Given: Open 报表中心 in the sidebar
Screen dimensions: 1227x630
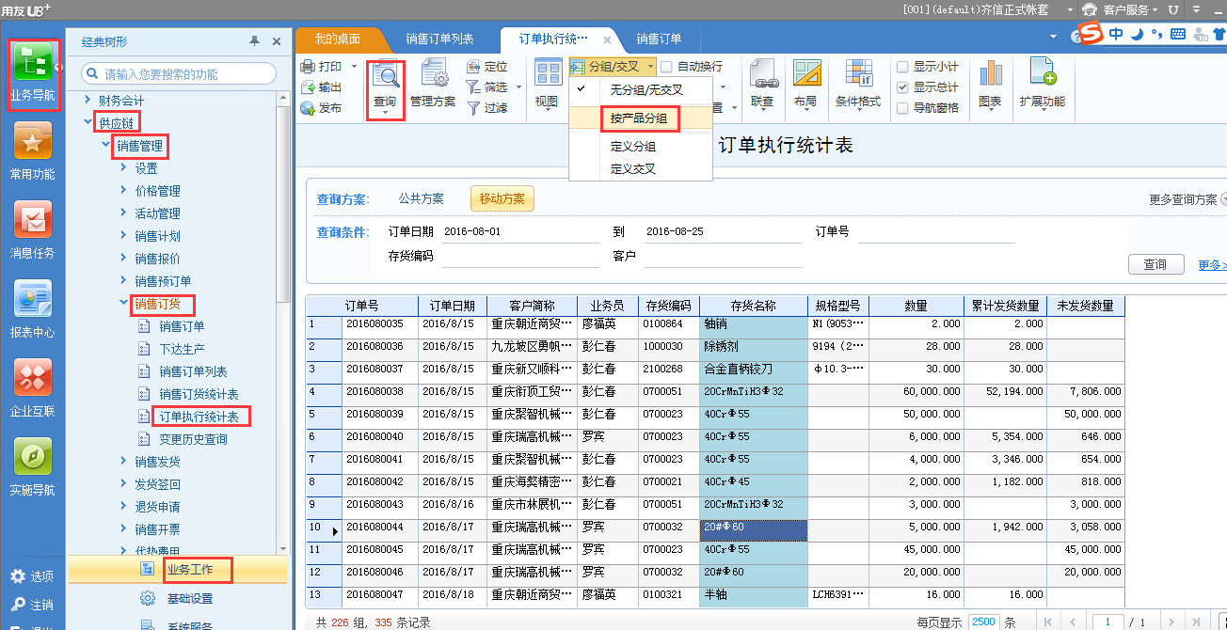Looking at the screenshot, I should [x=33, y=308].
